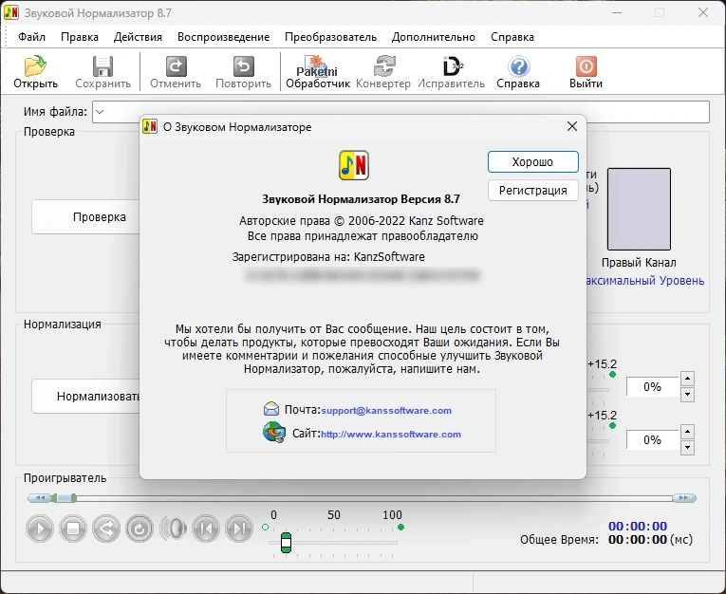This screenshot has height=594, width=726.
Task: Open the Дополнительно menu
Action: [x=434, y=37]
